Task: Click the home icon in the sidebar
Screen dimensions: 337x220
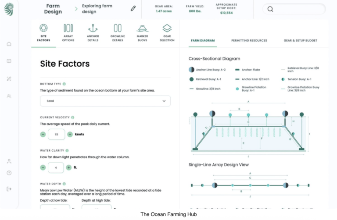Action: click(9, 44)
